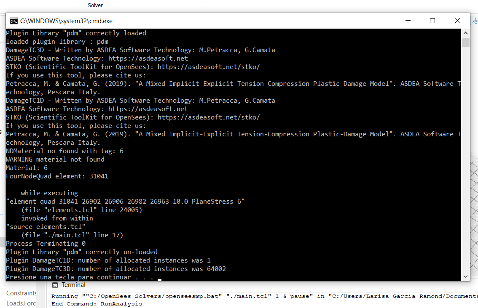Select the Loads.Forc item in the side panel
478x308 pixels.
point(21,303)
